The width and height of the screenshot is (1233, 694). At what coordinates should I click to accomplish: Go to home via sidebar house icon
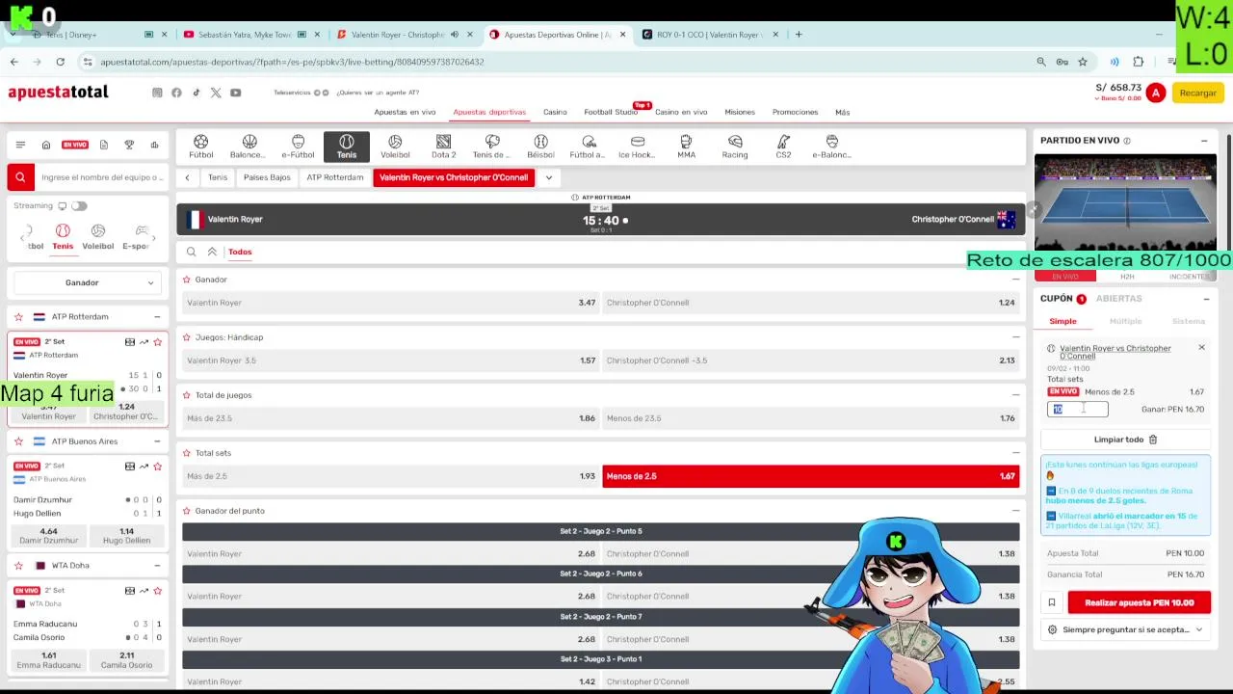(46, 145)
